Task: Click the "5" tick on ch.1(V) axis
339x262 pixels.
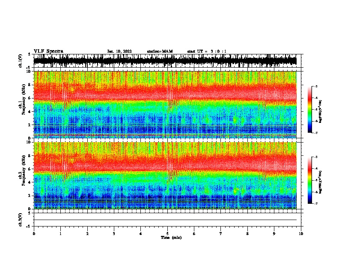Action: [x=30, y=54]
